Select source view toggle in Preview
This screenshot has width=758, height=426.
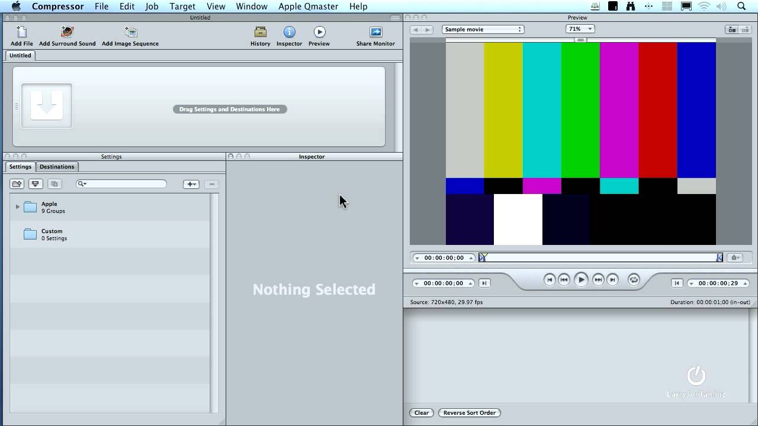tap(732, 30)
